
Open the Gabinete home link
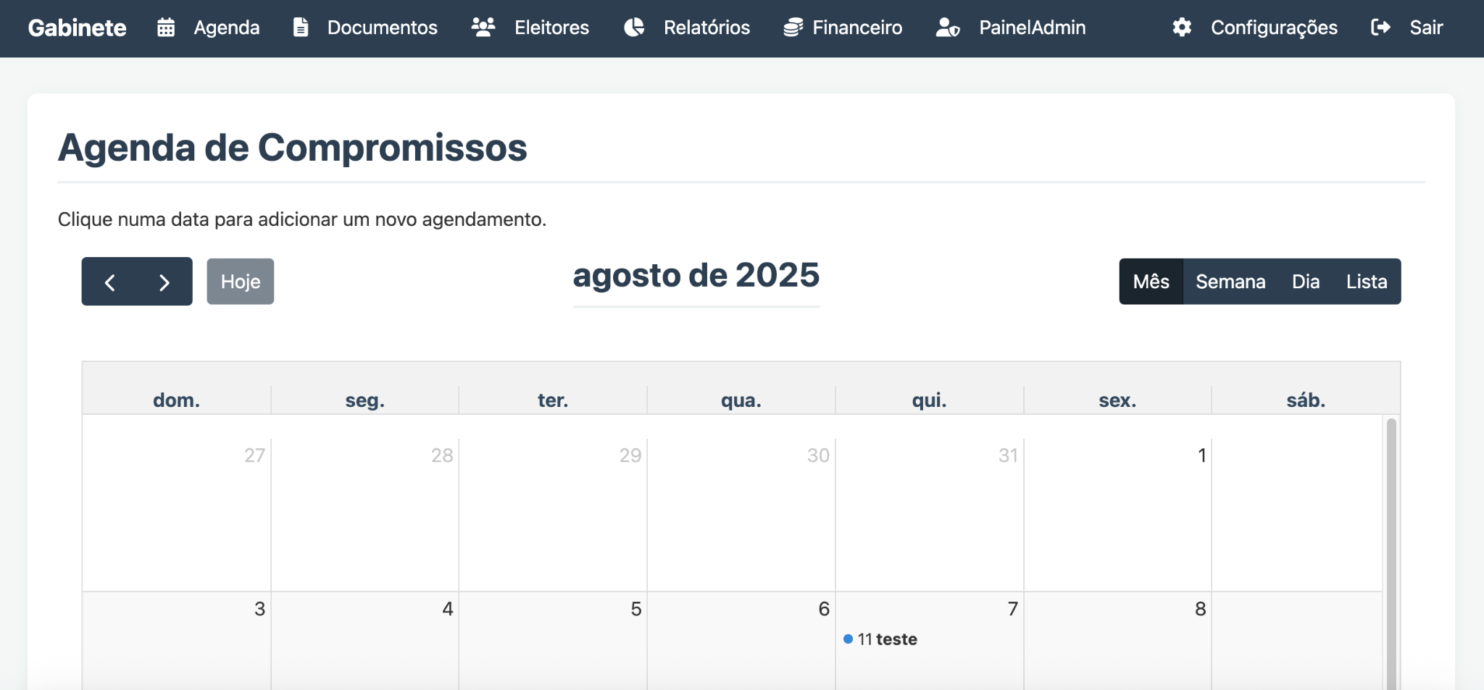tap(78, 28)
